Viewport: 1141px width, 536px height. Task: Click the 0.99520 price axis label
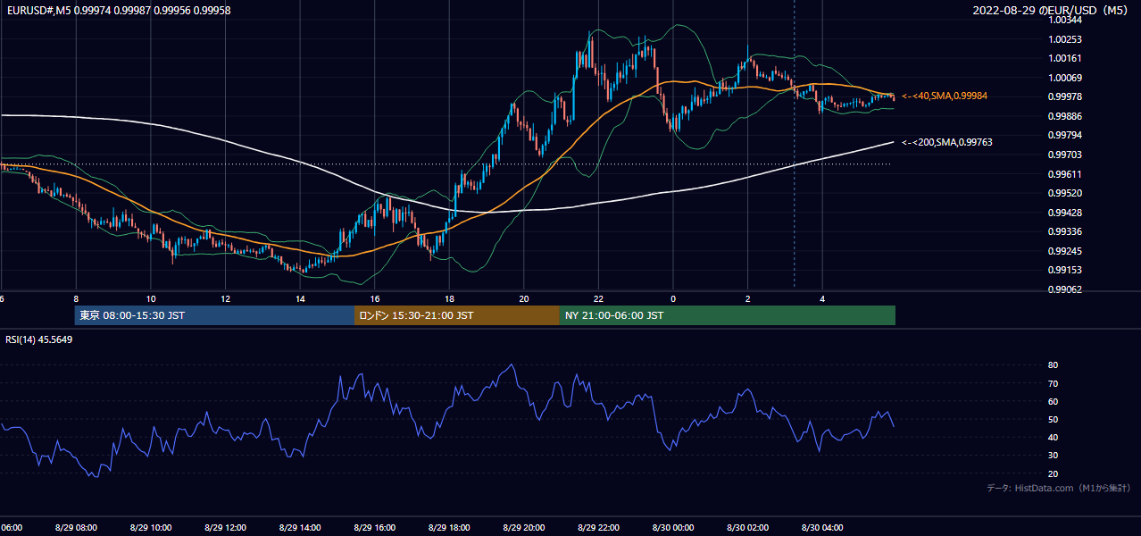(x=1066, y=193)
